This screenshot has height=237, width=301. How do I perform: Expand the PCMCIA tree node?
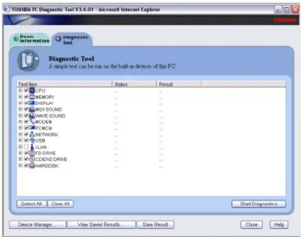tap(20, 128)
